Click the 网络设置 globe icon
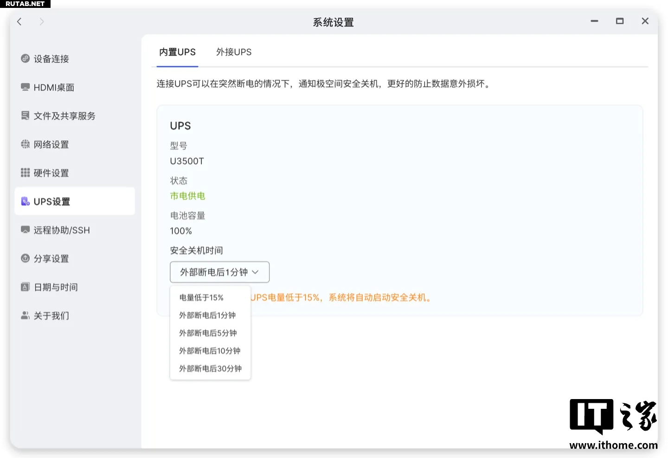 (x=25, y=144)
